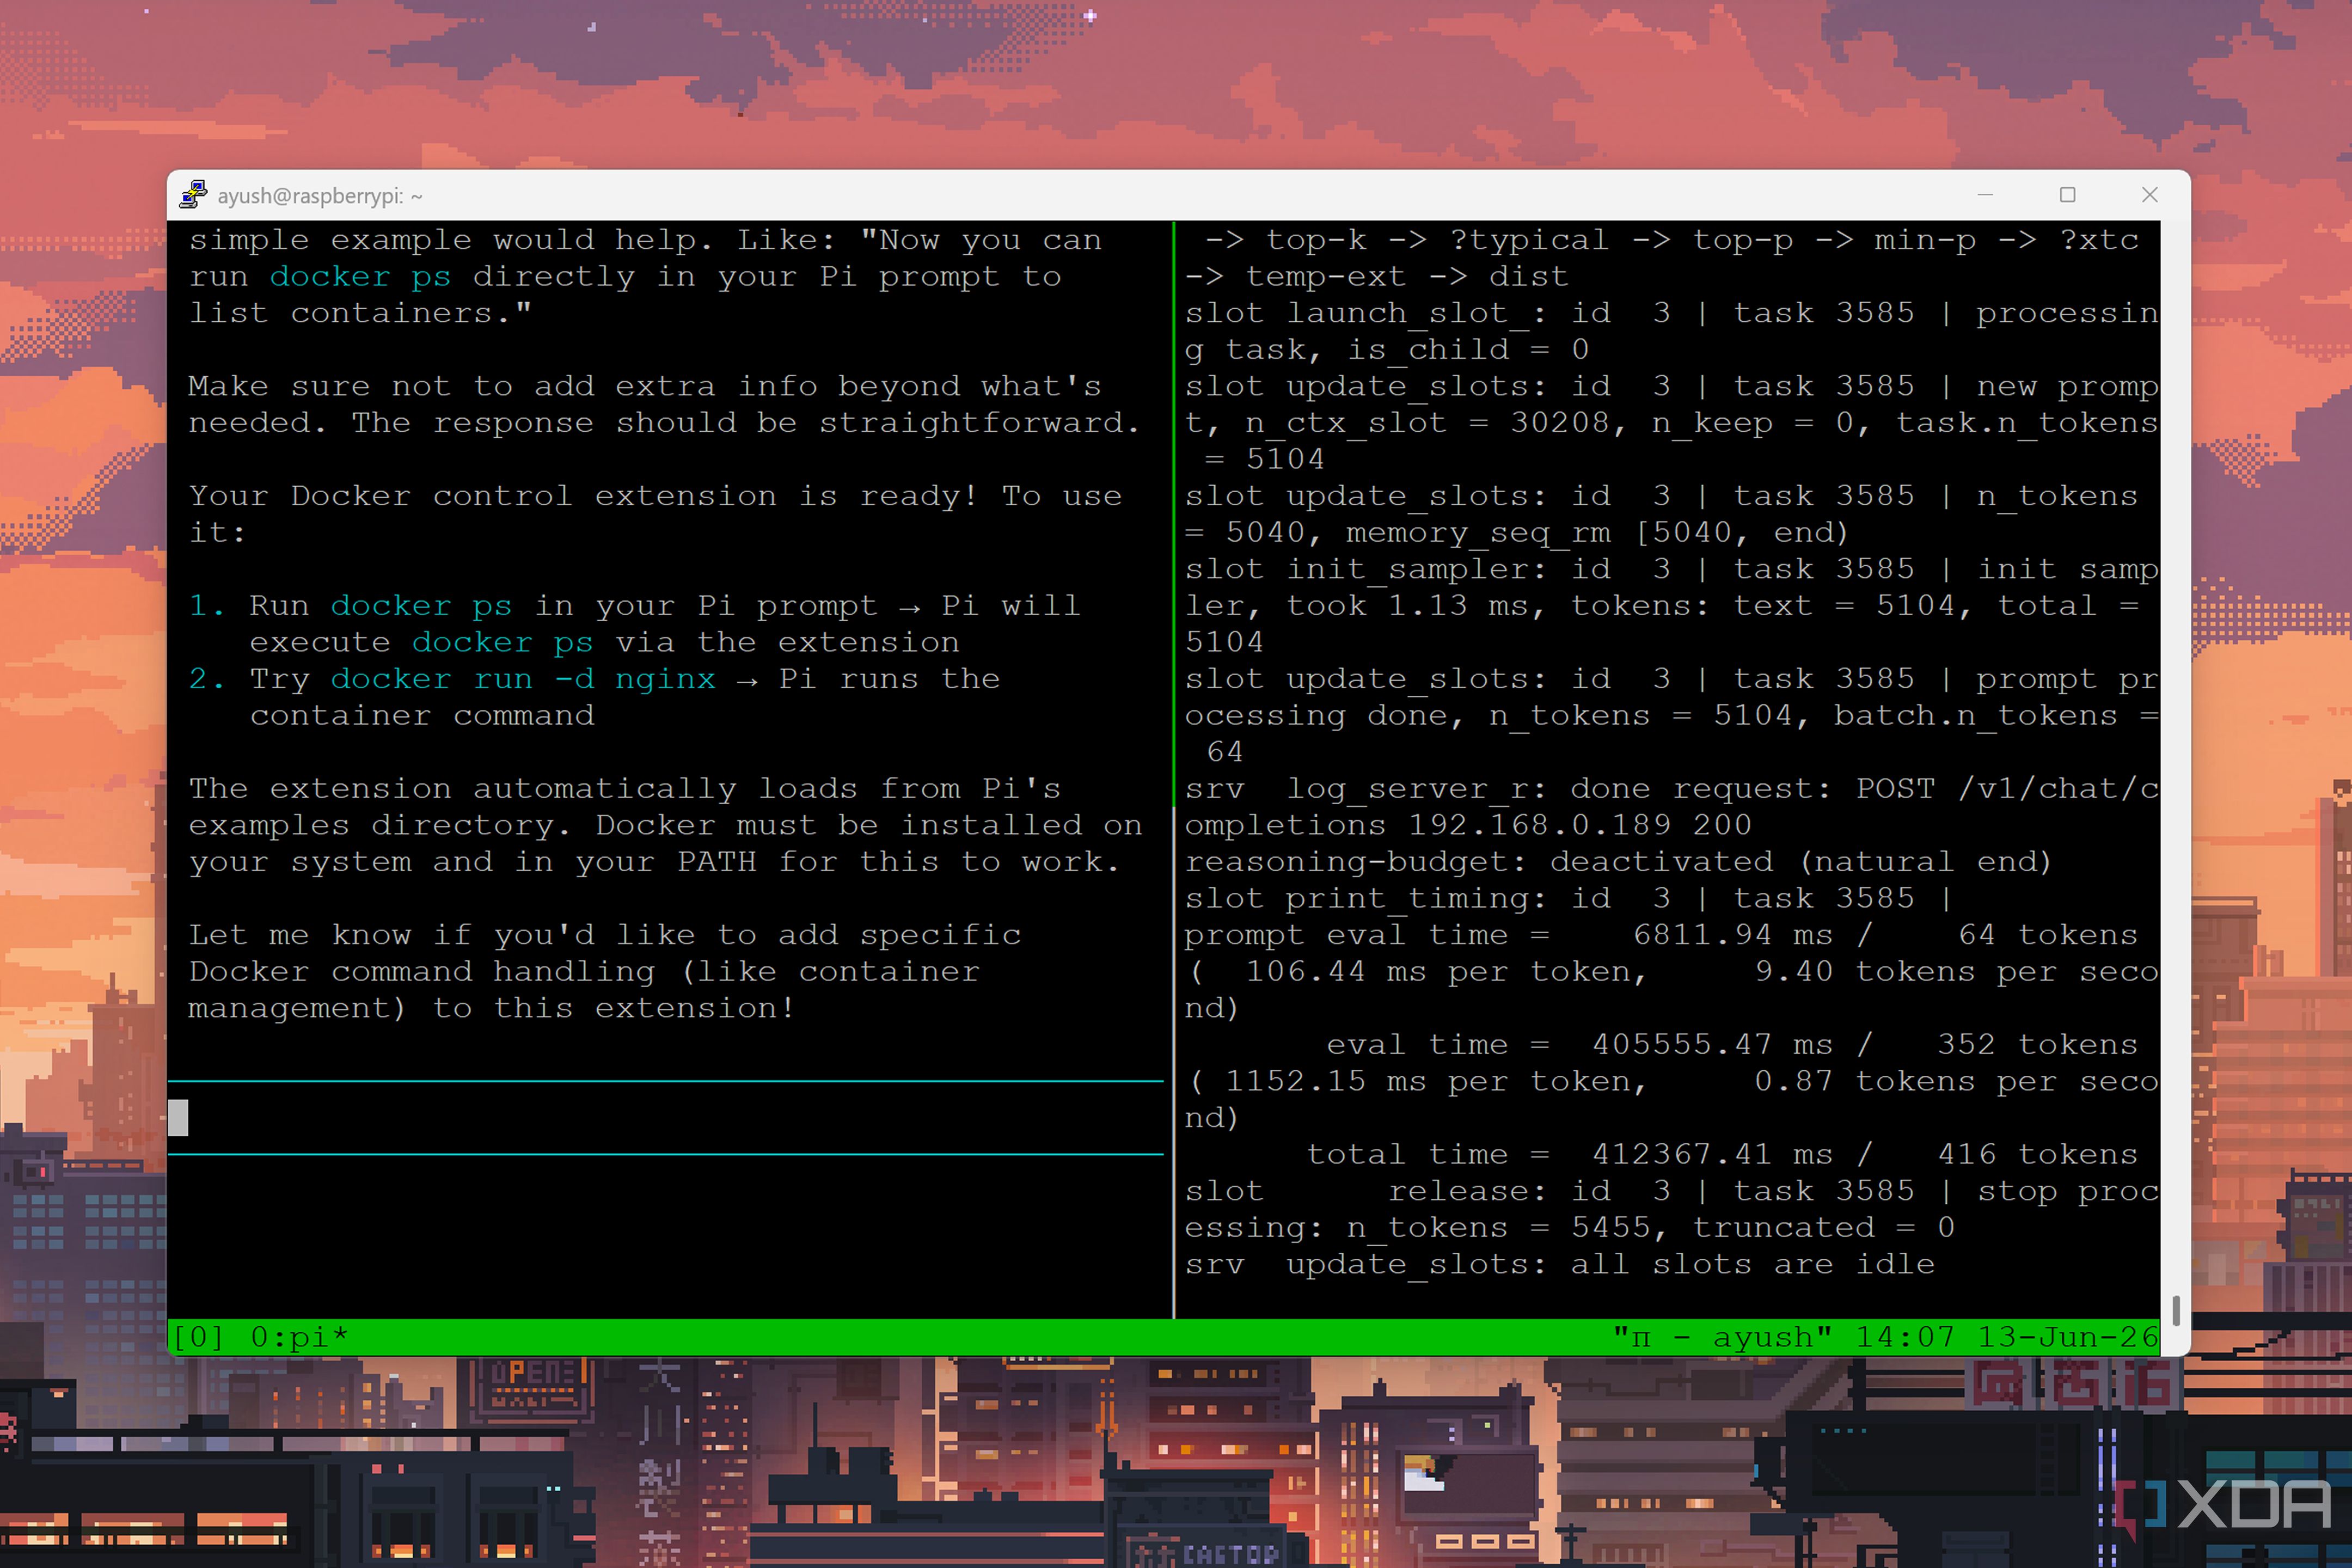The width and height of the screenshot is (2352, 1568).
Task: Click the '0.87 tokens per seco' value
Action: [1956, 1082]
